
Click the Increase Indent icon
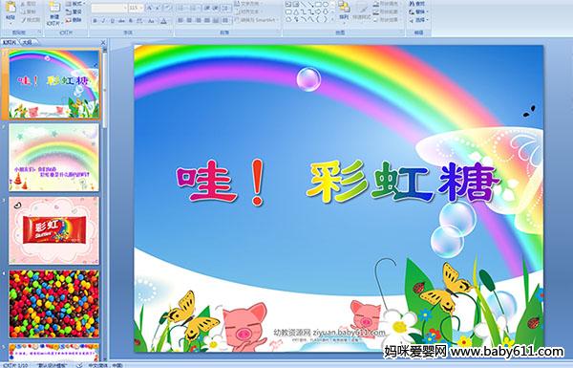coord(216,8)
